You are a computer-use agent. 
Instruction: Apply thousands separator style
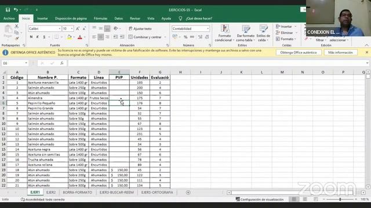pyautogui.click(x=192, y=37)
